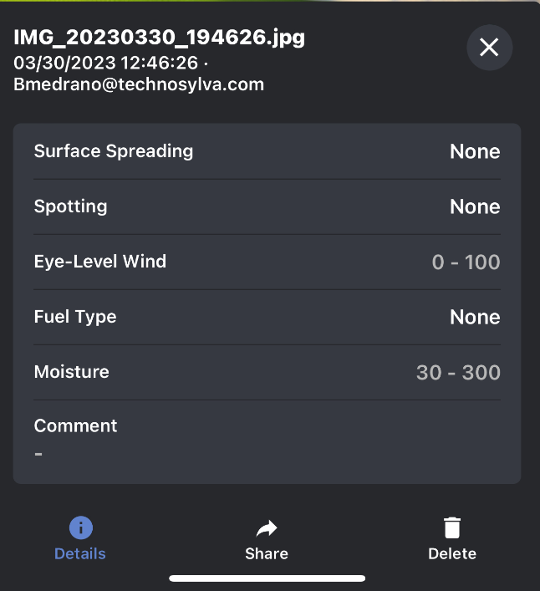540x591 pixels.
Task: Tap the Share arrow icon
Action: pyautogui.click(x=267, y=527)
